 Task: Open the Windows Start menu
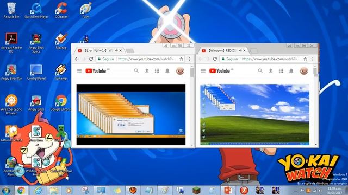(x=6, y=190)
